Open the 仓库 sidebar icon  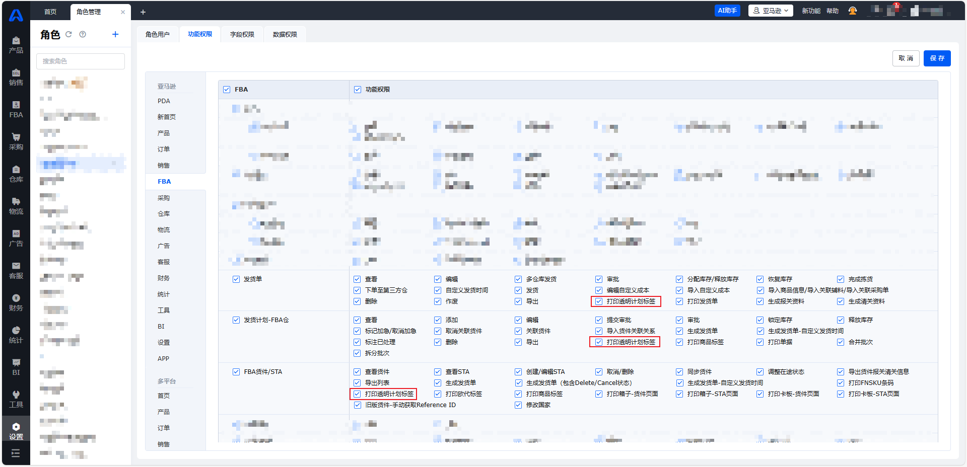point(16,174)
